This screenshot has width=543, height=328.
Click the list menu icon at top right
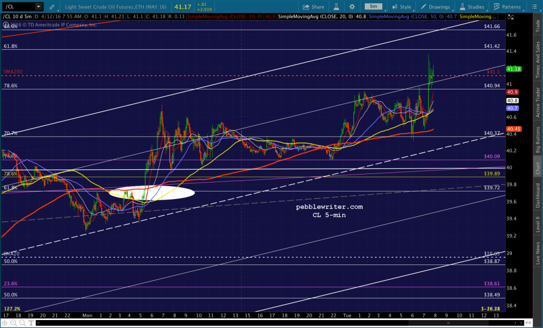[x=534, y=6]
